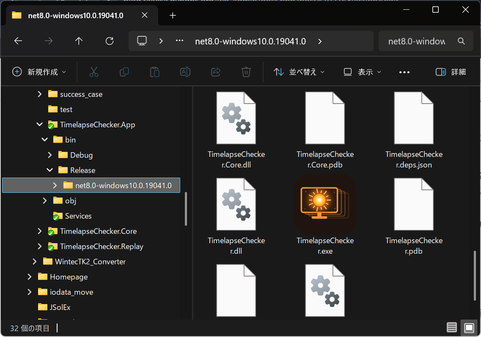Expand the success_case folder
481x337 pixels.
(x=40, y=94)
